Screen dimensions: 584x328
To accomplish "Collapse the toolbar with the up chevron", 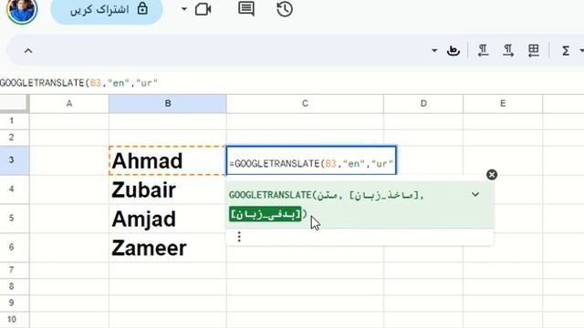I will pos(28,51).
